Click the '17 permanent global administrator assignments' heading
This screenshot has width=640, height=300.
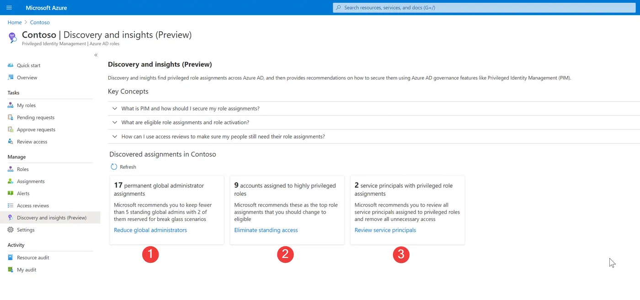click(x=159, y=189)
